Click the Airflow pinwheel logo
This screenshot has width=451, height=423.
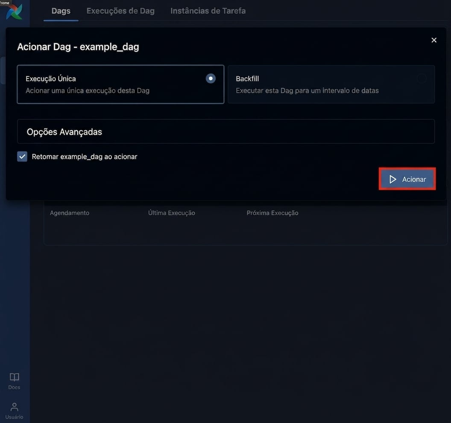click(x=15, y=12)
